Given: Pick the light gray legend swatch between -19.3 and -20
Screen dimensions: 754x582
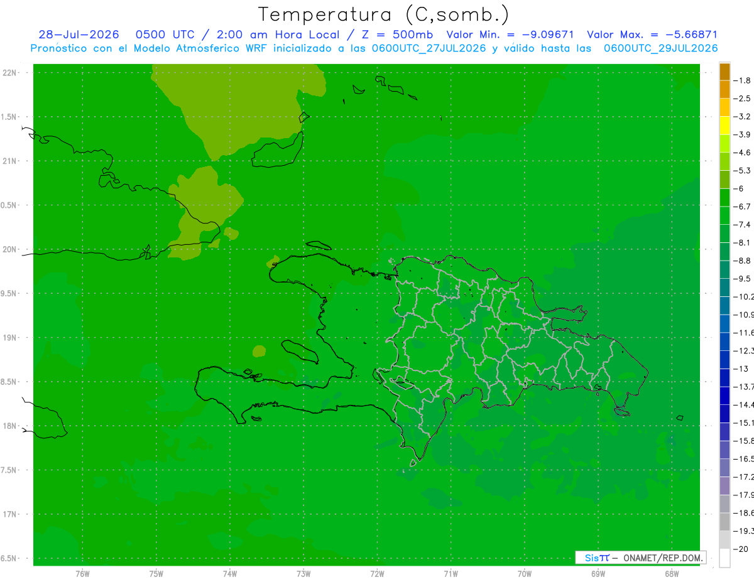Looking at the screenshot, I should click(x=724, y=540).
